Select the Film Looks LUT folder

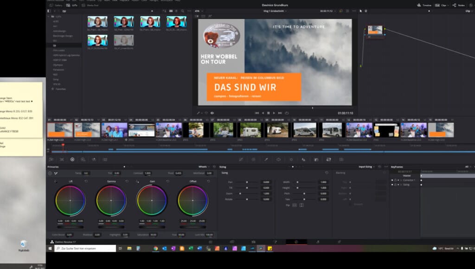coord(59,50)
